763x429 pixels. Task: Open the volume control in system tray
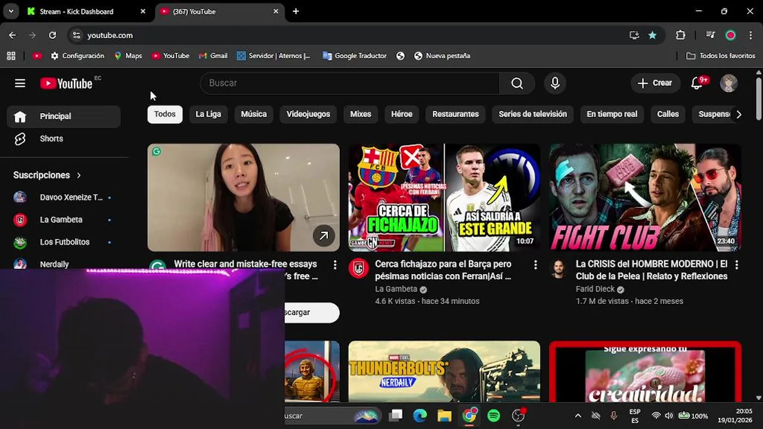[669, 416]
